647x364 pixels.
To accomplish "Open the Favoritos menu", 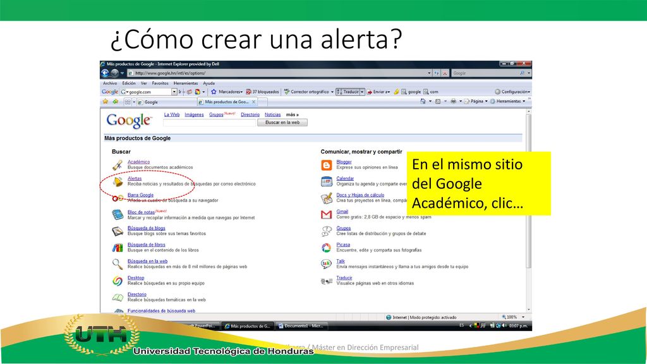I will point(160,83).
